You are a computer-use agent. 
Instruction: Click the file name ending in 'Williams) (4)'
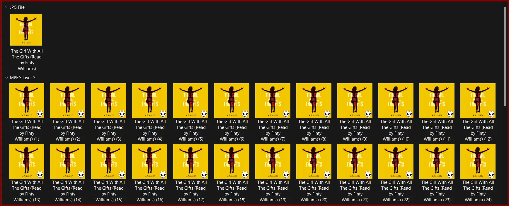click(150, 130)
